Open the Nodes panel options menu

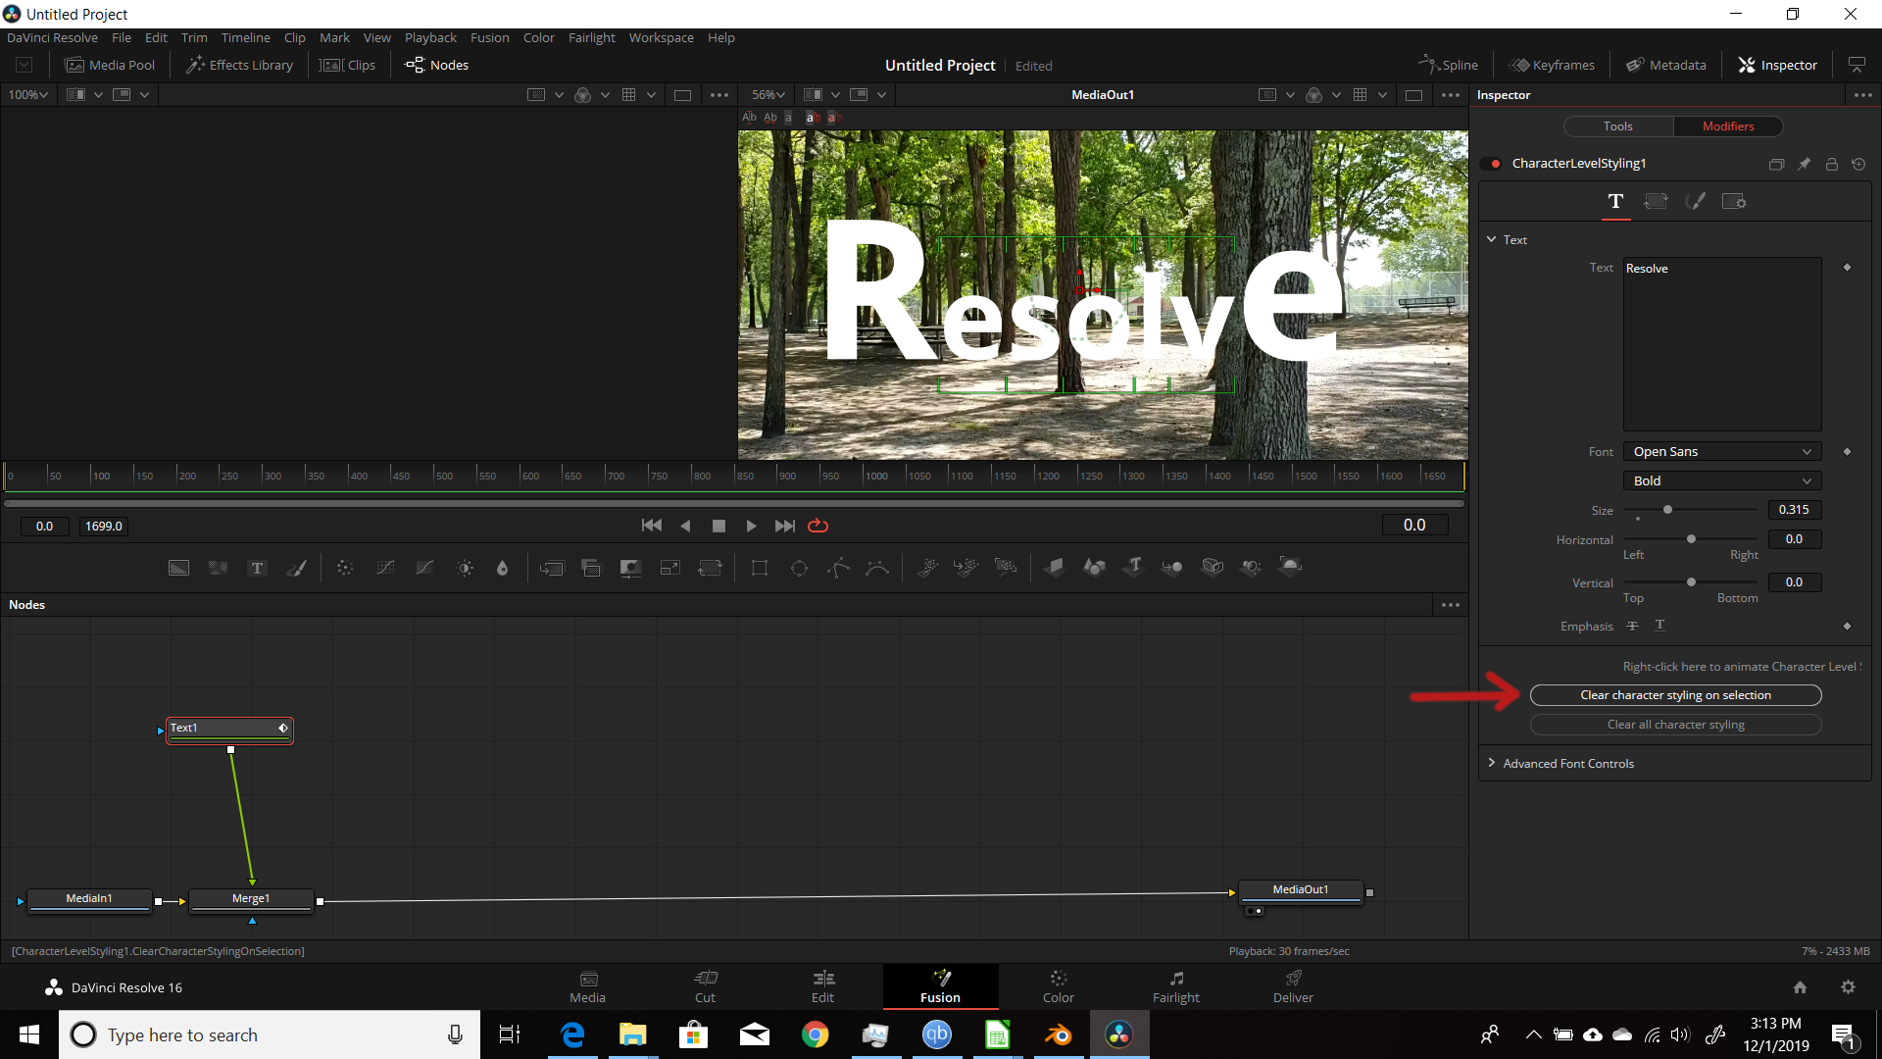1451,605
